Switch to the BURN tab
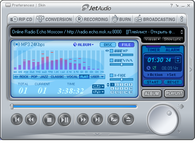The height and width of the screenshot is (145, 195). click(x=121, y=20)
